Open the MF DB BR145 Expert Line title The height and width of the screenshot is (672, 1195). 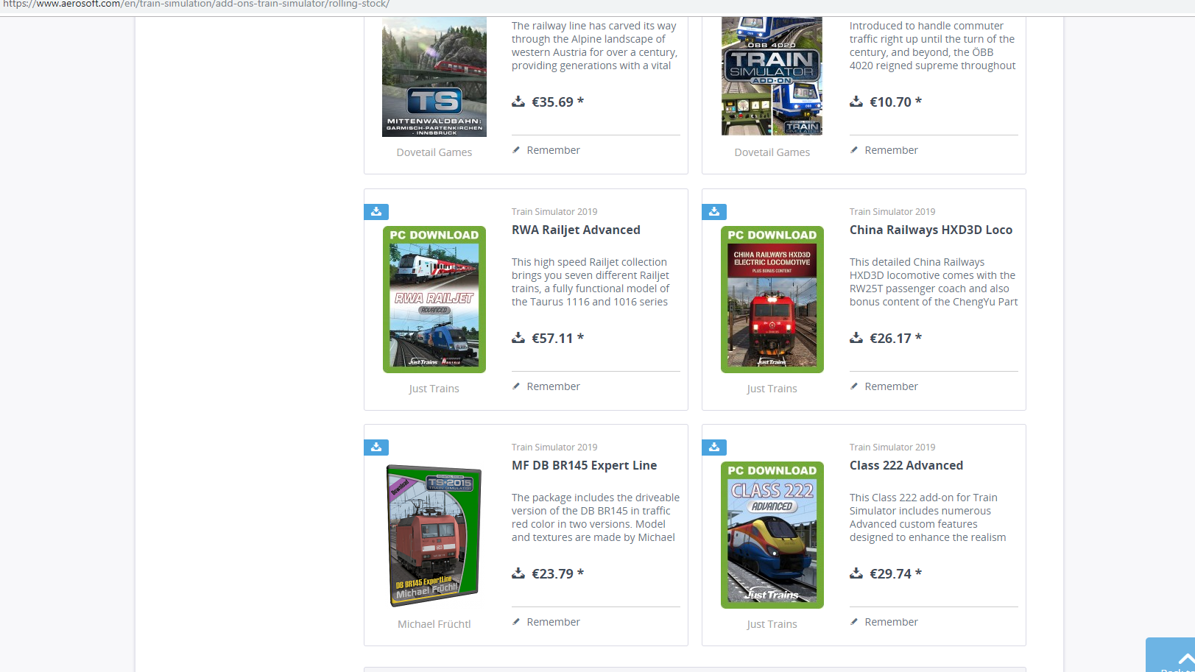coord(585,465)
